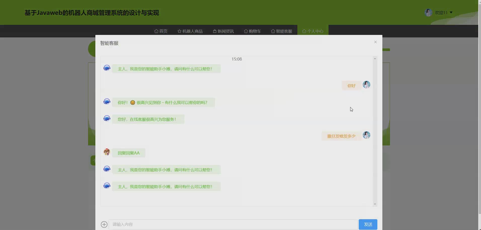
Task: Click the user avatar beside 你好 message
Action: 366,85
